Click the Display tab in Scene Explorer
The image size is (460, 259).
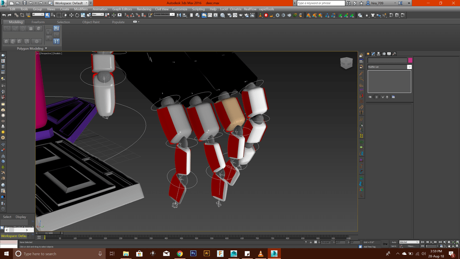(x=21, y=217)
